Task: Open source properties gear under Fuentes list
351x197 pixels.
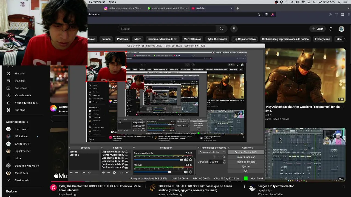Action: 114,173
